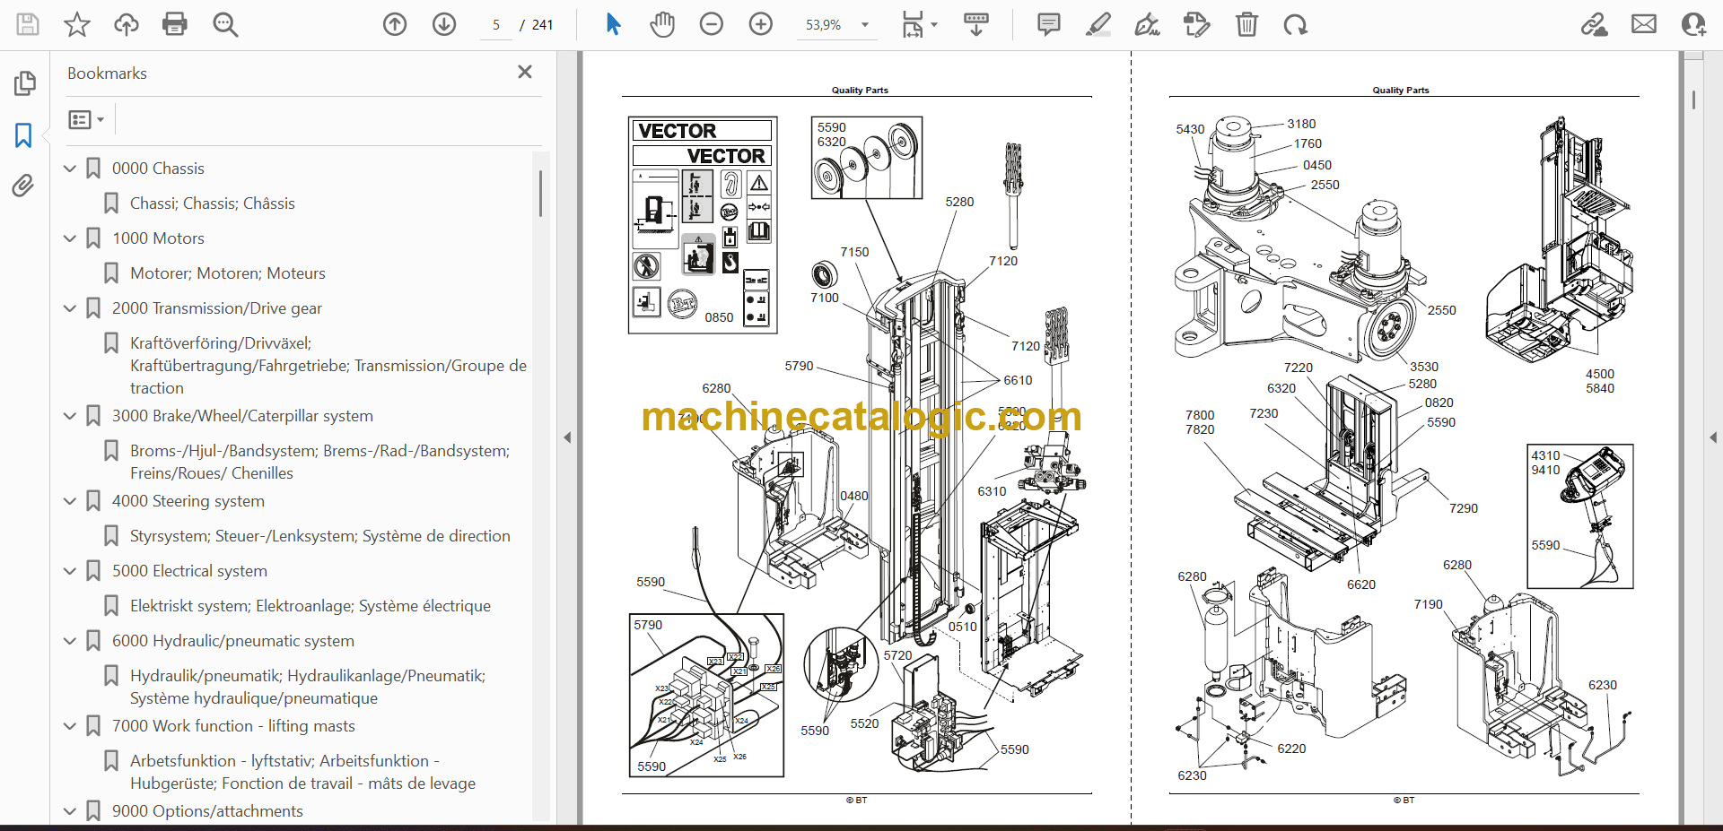
Task: Select the Broms-/Hjul-/Bandsystem bookmark
Action: (319, 462)
